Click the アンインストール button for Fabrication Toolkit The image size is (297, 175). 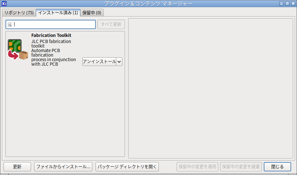99,62
